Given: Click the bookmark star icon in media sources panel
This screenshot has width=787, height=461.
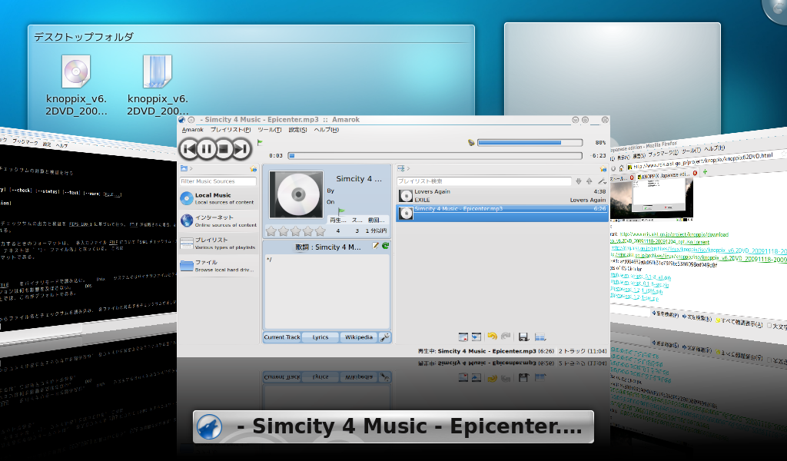Looking at the screenshot, I should coord(253,169).
